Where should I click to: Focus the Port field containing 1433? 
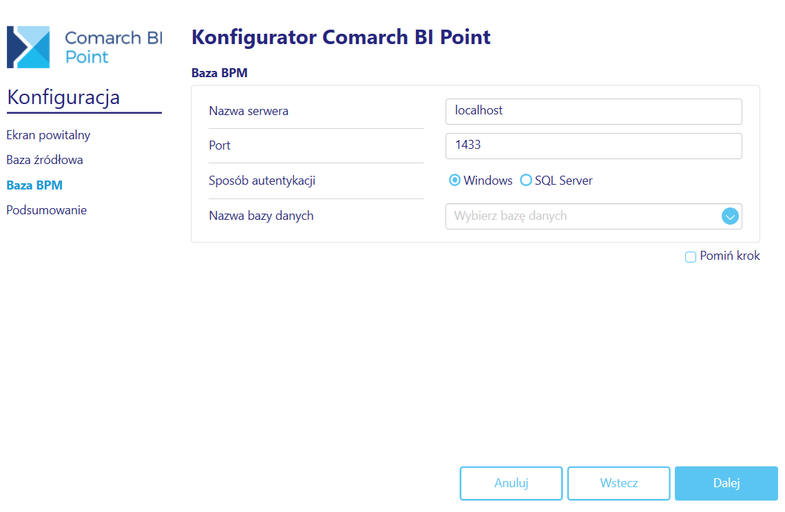point(594,146)
